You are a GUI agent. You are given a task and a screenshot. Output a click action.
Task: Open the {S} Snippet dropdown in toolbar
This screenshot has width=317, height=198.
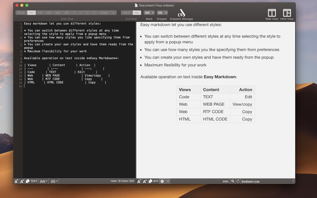162,13
